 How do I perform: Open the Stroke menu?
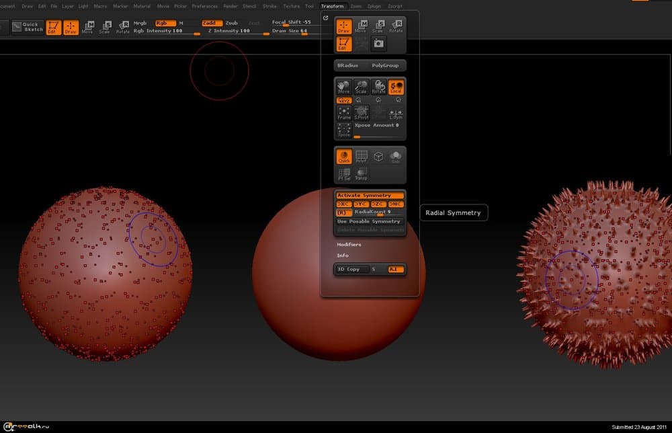click(269, 6)
